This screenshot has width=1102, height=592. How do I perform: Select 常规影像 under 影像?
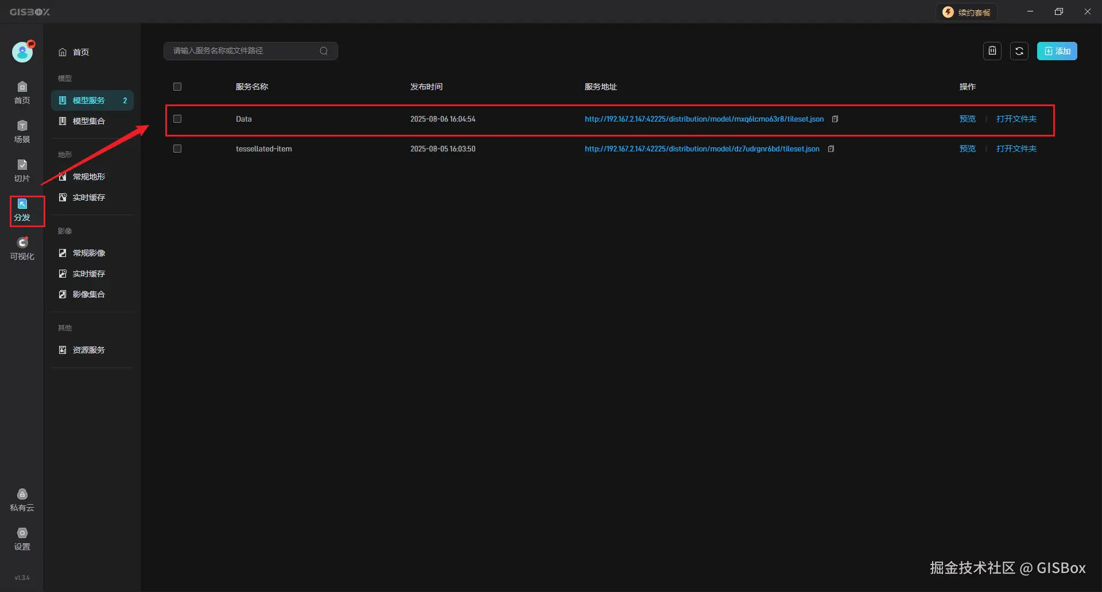(92, 253)
